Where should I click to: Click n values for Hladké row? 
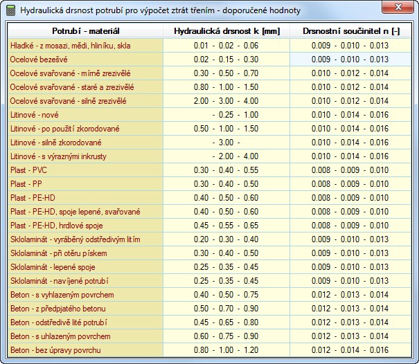(350, 46)
